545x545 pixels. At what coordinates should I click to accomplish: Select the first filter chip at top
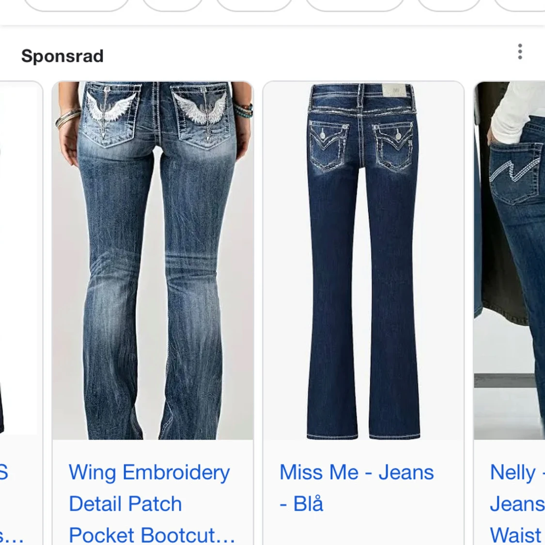tap(77, 5)
